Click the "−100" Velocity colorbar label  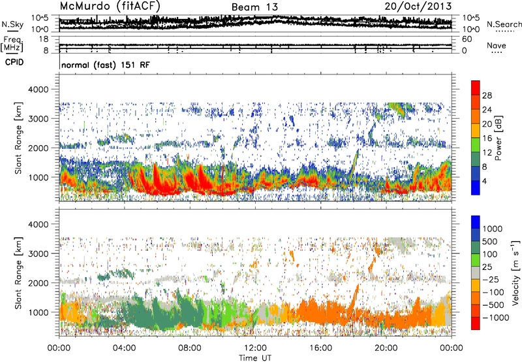(x=493, y=292)
